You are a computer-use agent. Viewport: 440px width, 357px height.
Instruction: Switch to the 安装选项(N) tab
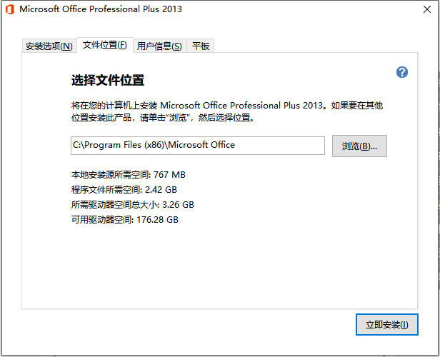point(49,46)
